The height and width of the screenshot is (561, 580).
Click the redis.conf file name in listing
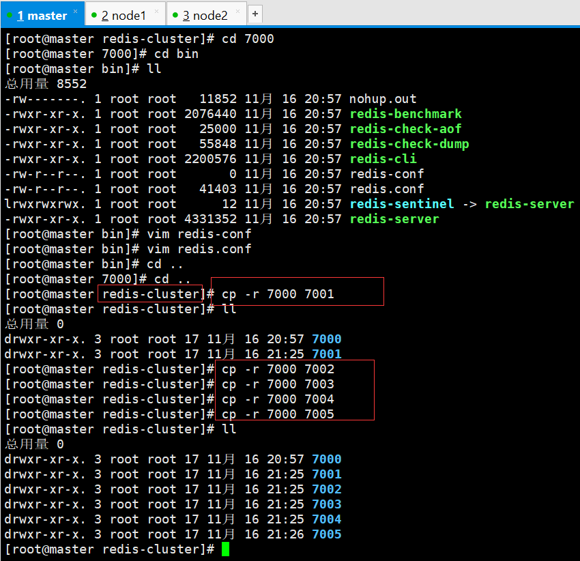point(386,189)
